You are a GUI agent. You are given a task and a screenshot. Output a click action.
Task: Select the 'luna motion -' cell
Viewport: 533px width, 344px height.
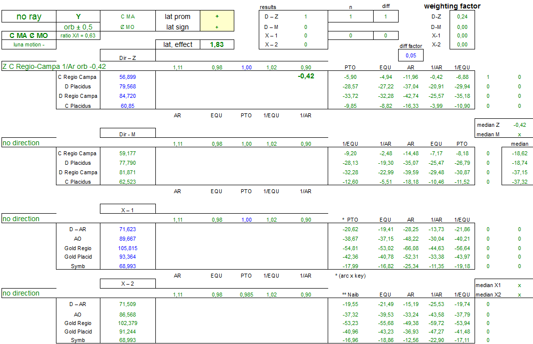click(x=29, y=44)
